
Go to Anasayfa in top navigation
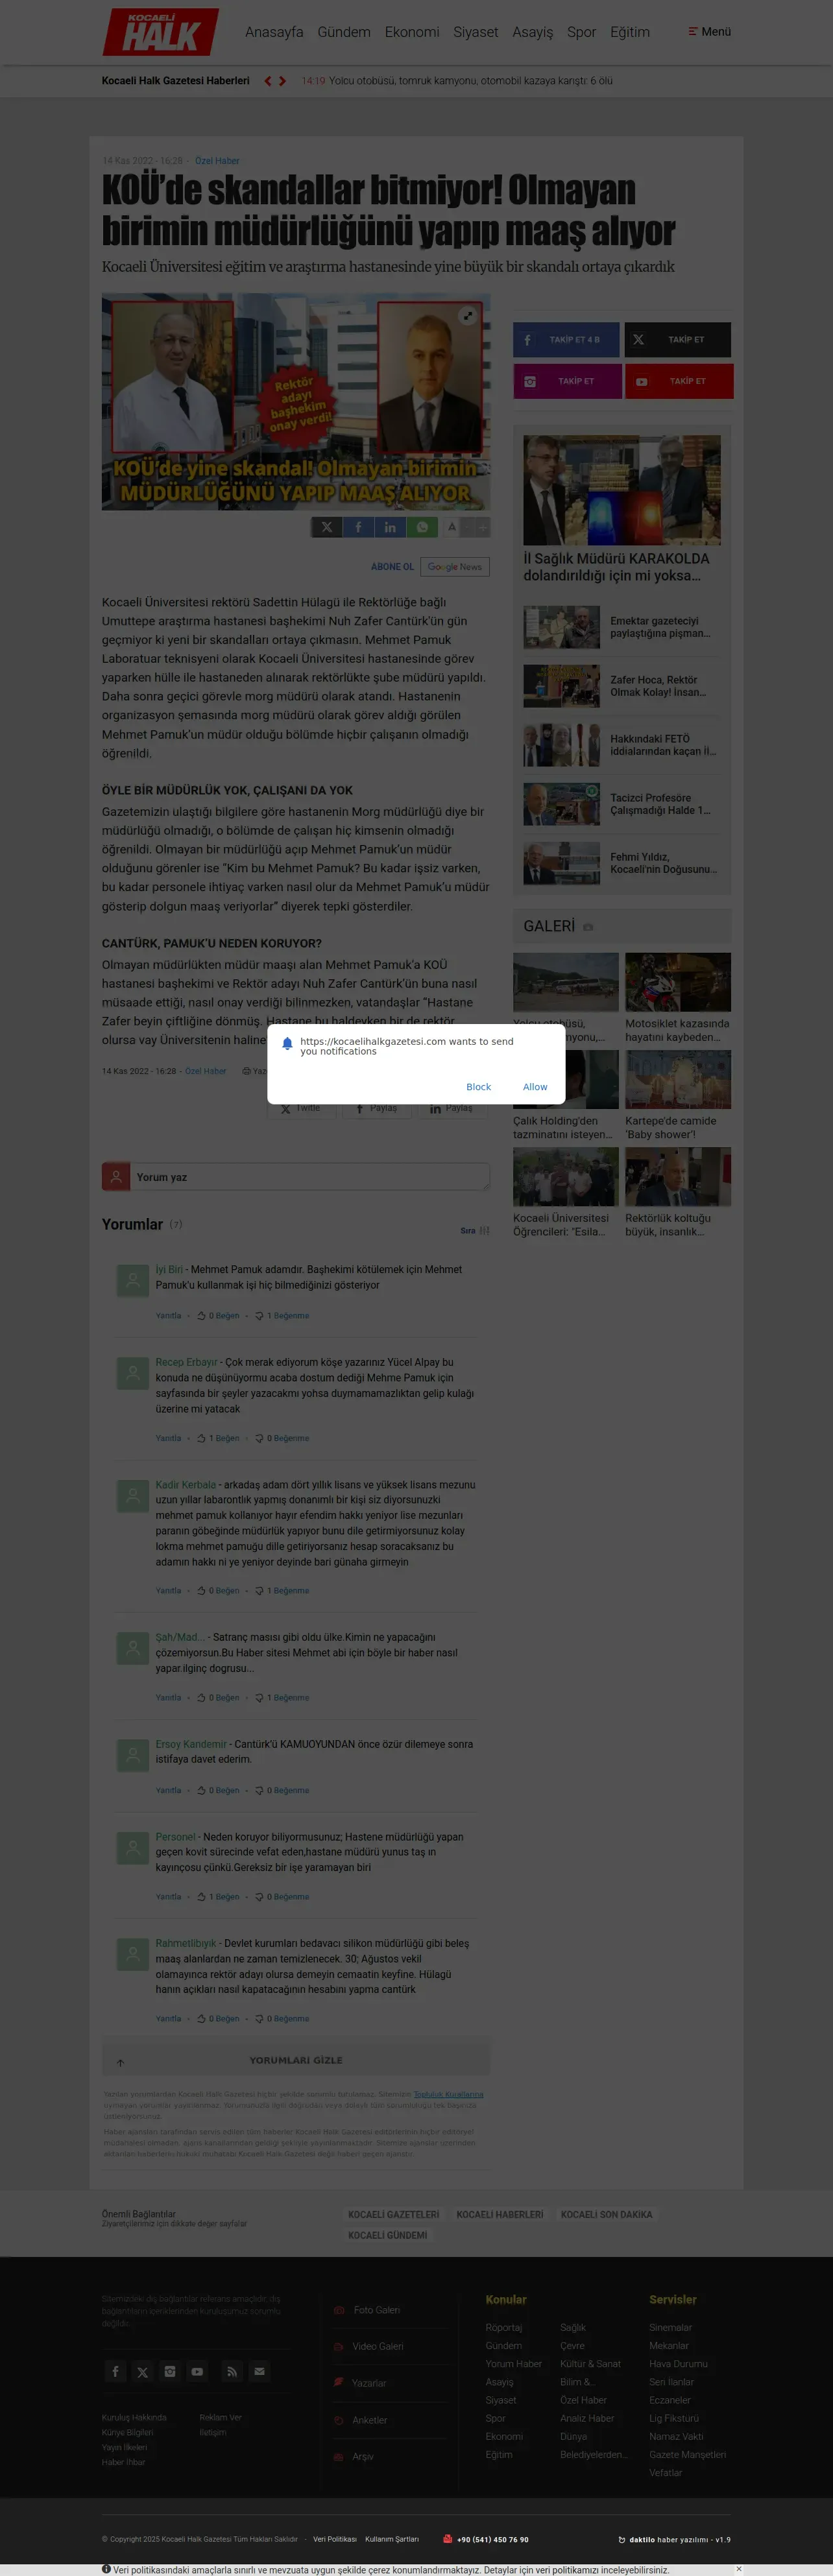(x=274, y=32)
